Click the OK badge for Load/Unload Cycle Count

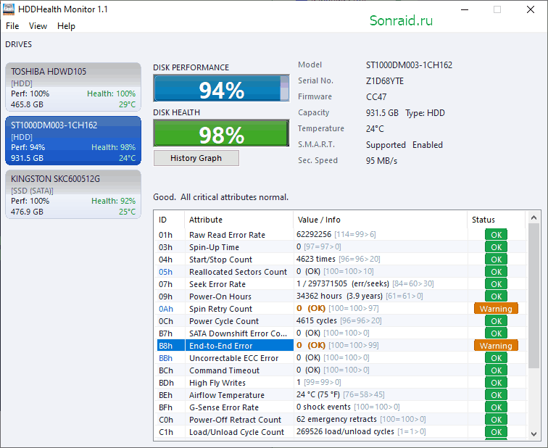(496, 432)
